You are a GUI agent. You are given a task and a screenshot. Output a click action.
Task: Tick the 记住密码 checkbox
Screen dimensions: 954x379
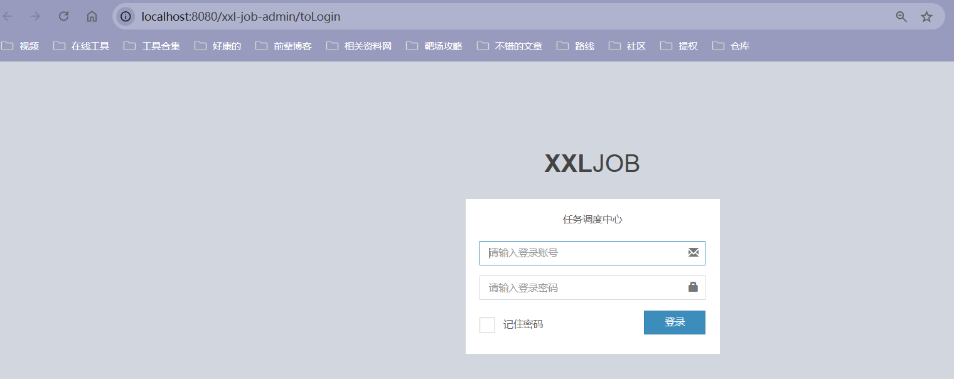point(487,325)
